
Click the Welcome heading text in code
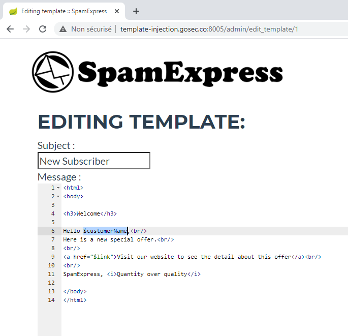(x=88, y=213)
